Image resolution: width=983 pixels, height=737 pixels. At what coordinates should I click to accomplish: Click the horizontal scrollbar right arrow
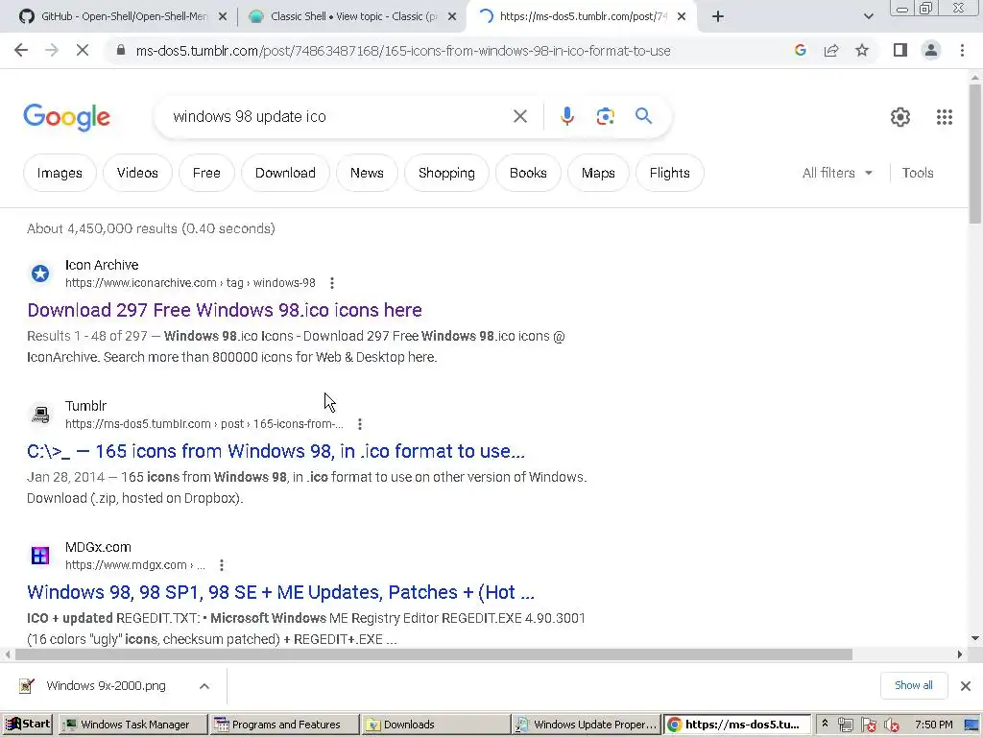(959, 654)
